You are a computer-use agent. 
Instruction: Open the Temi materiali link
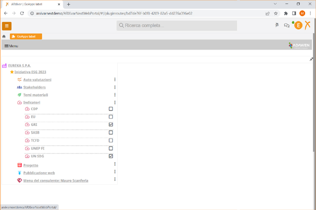35,95
